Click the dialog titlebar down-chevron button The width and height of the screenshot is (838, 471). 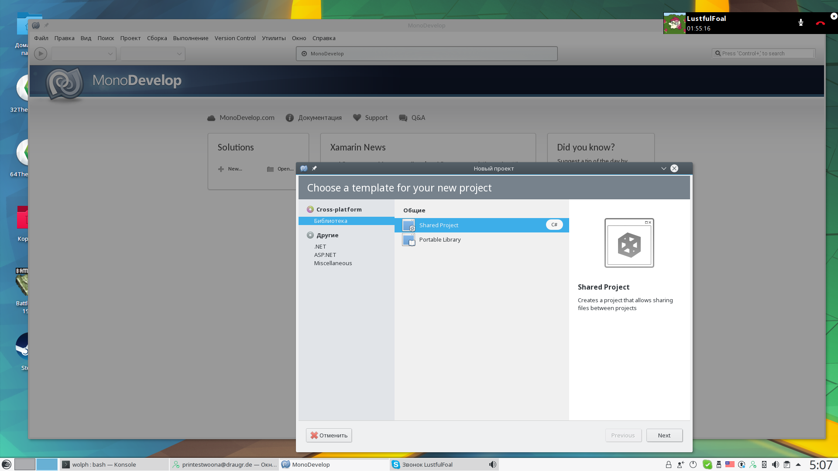click(664, 168)
